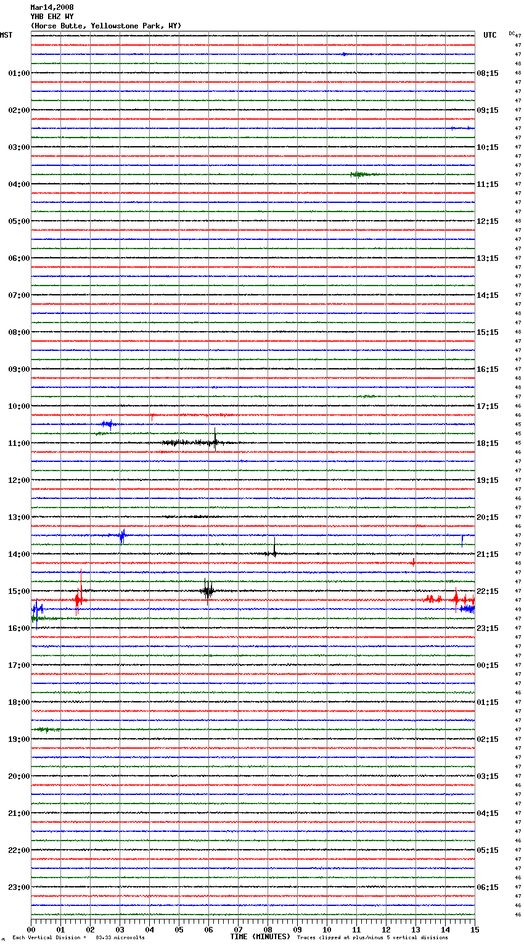
Task: Select the 15:00 MST time label
Action: pos(19,591)
